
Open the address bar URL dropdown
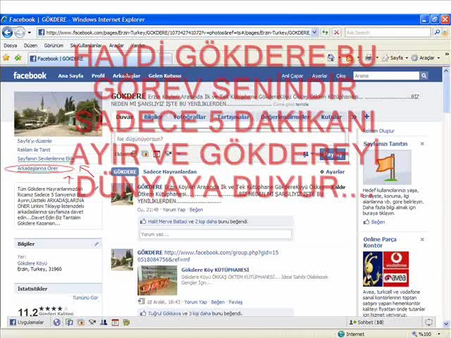click(x=314, y=32)
